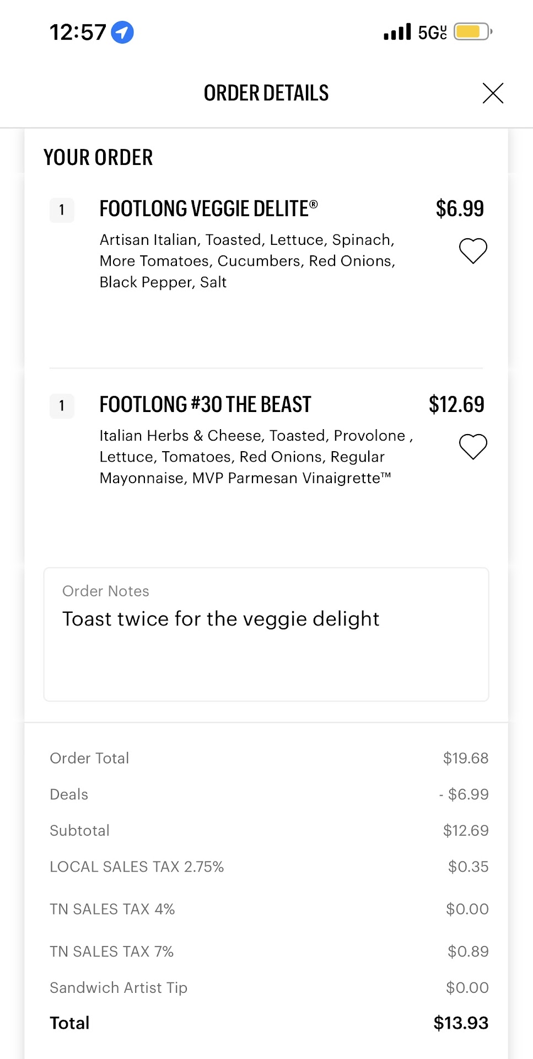Tap the Deals discount row
This screenshot has width=533, height=1059.
[268, 794]
